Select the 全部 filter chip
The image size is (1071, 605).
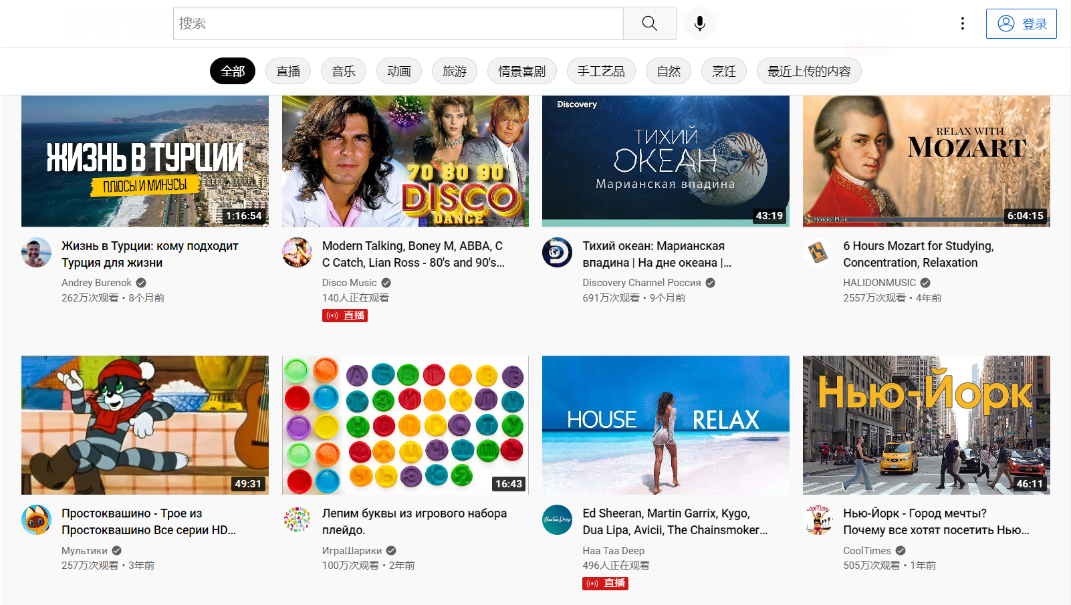tap(233, 71)
